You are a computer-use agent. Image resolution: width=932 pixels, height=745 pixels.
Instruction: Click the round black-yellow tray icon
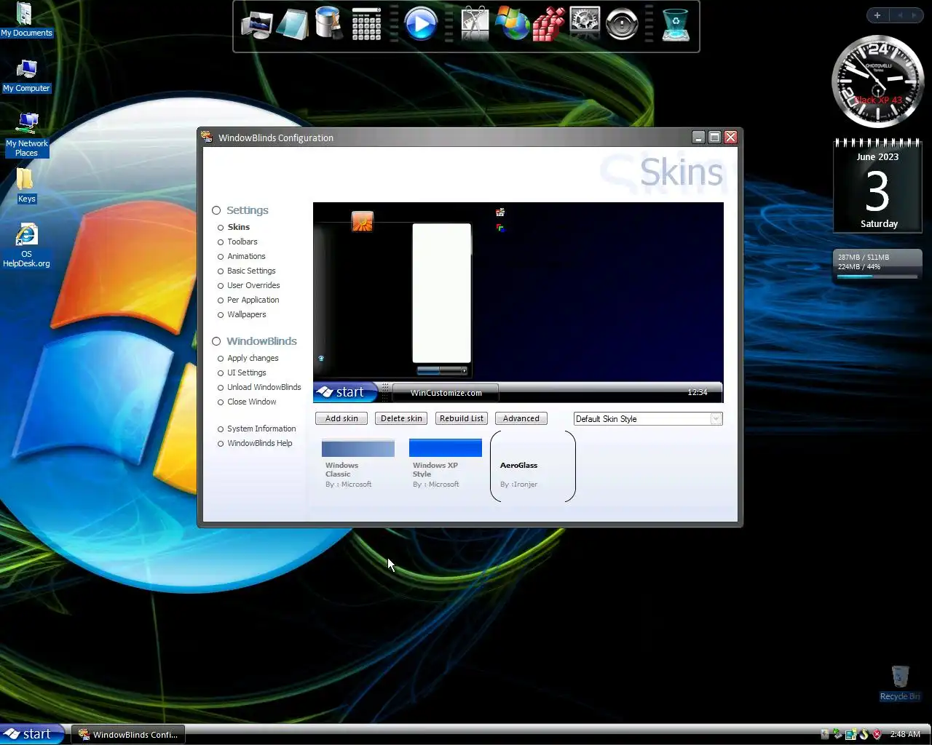point(864,734)
